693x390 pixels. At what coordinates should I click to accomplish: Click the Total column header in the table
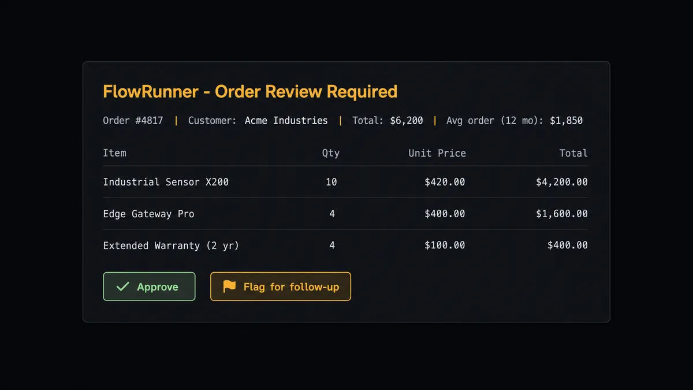pyautogui.click(x=573, y=153)
